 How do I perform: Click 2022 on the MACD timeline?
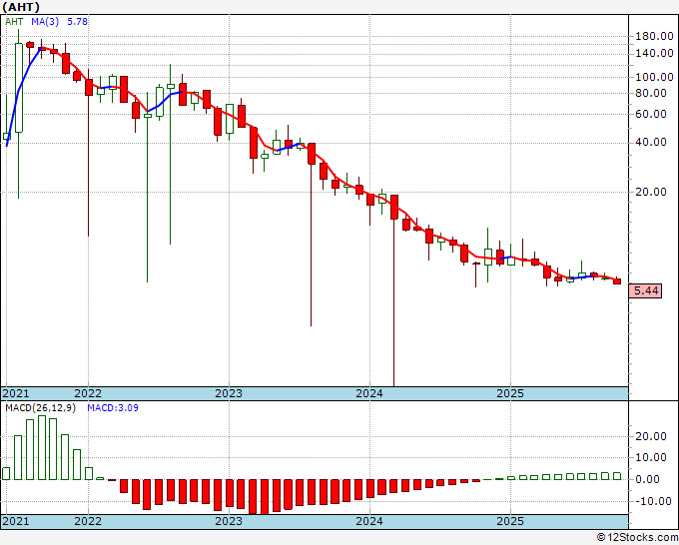[x=88, y=521]
